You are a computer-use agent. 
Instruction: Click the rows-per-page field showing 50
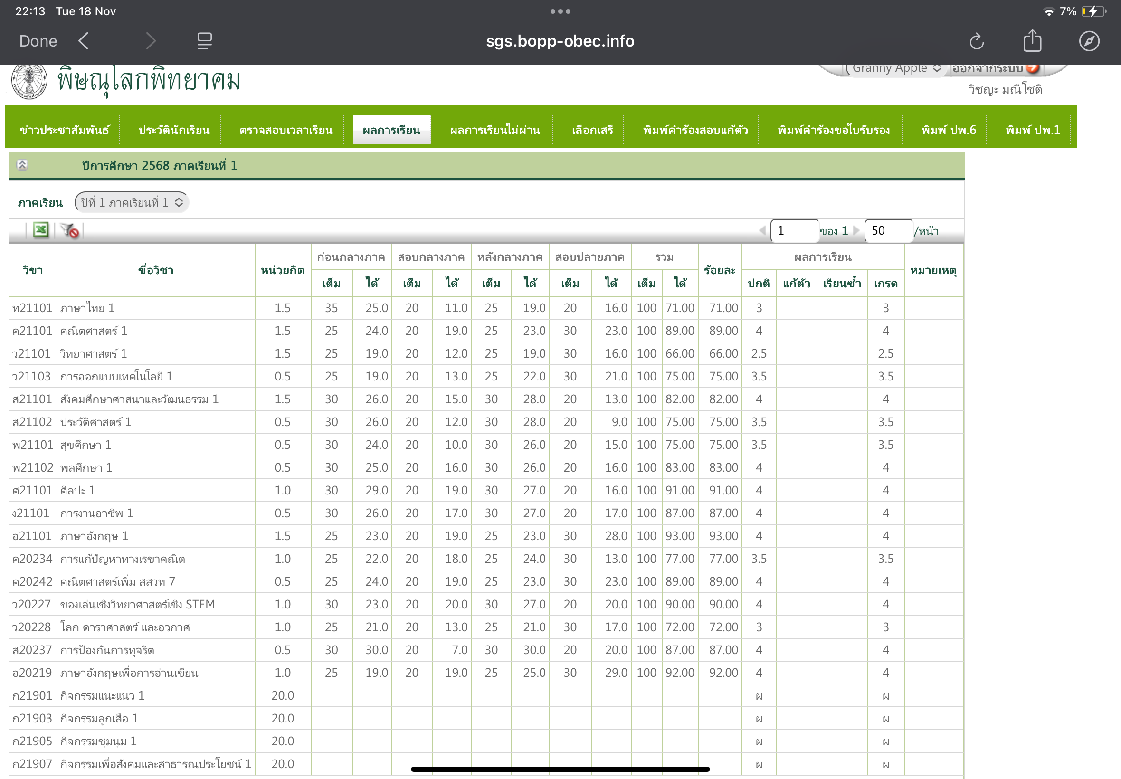pyautogui.click(x=887, y=231)
